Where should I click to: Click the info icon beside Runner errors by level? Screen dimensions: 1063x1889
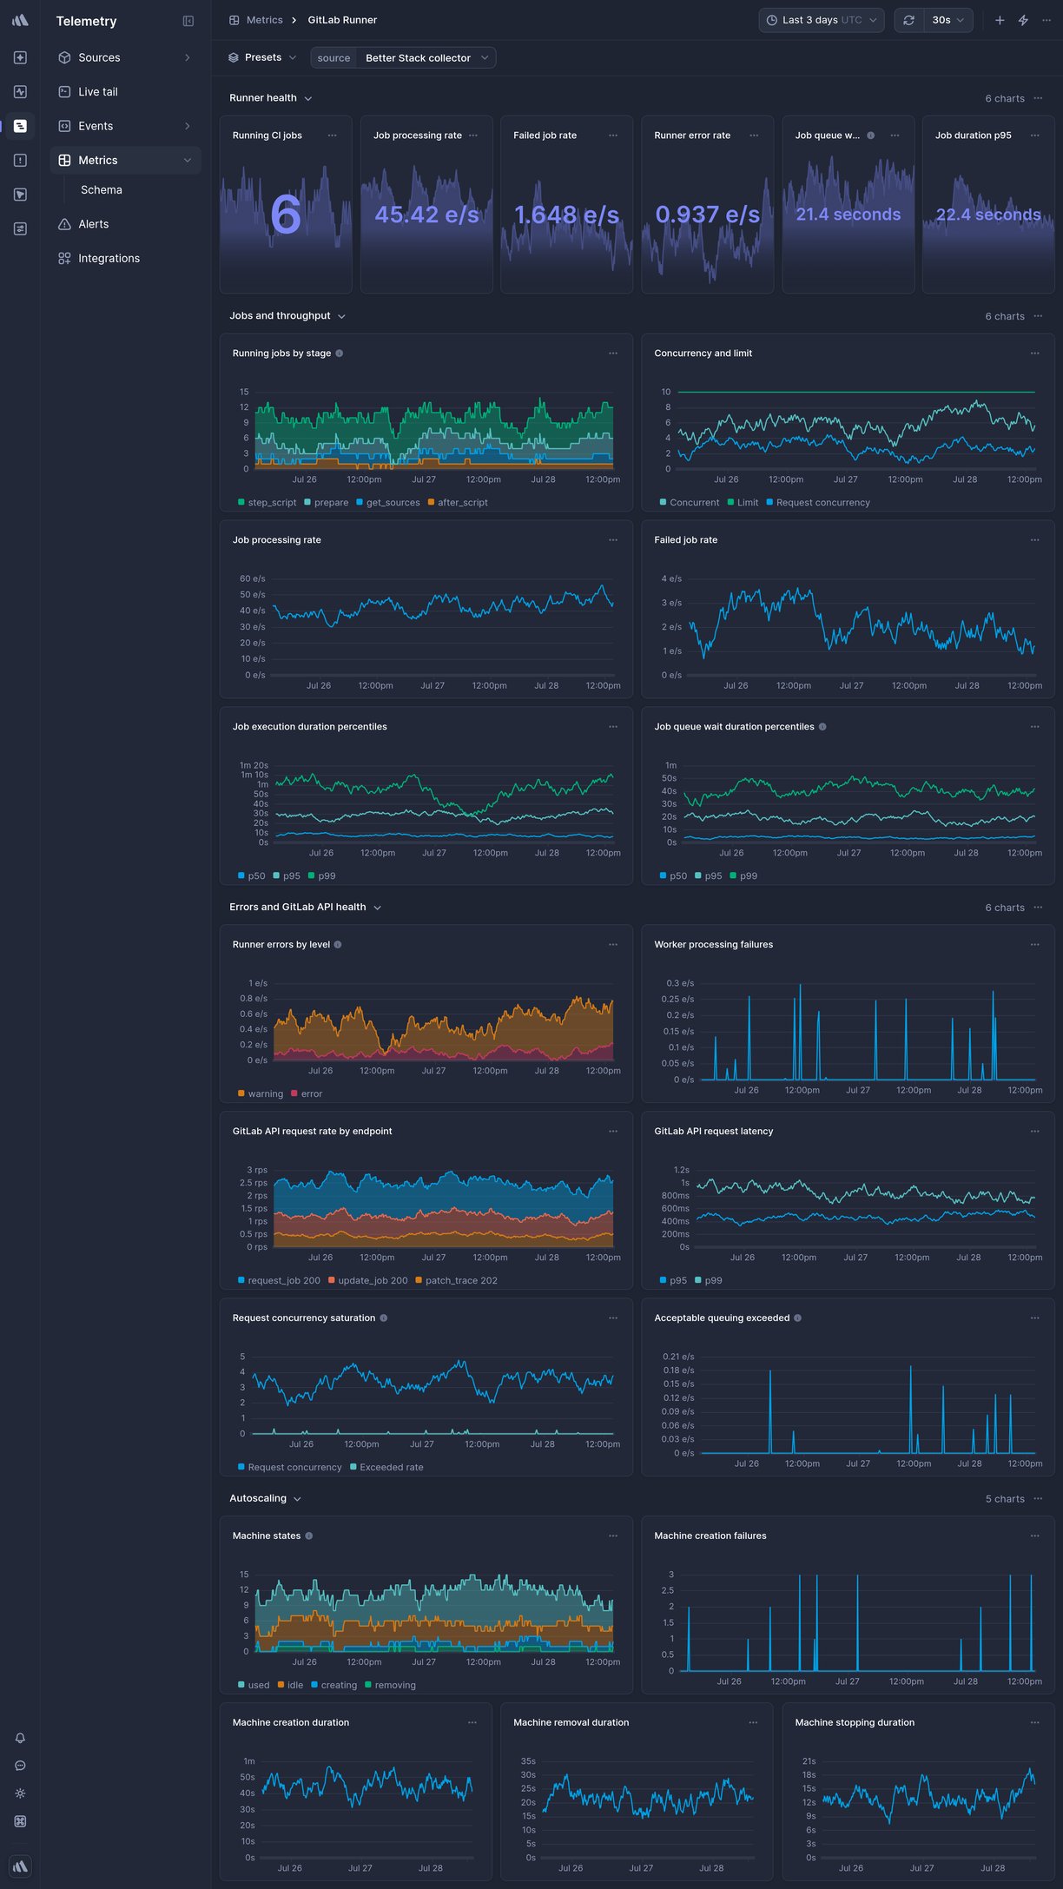click(x=338, y=945)
